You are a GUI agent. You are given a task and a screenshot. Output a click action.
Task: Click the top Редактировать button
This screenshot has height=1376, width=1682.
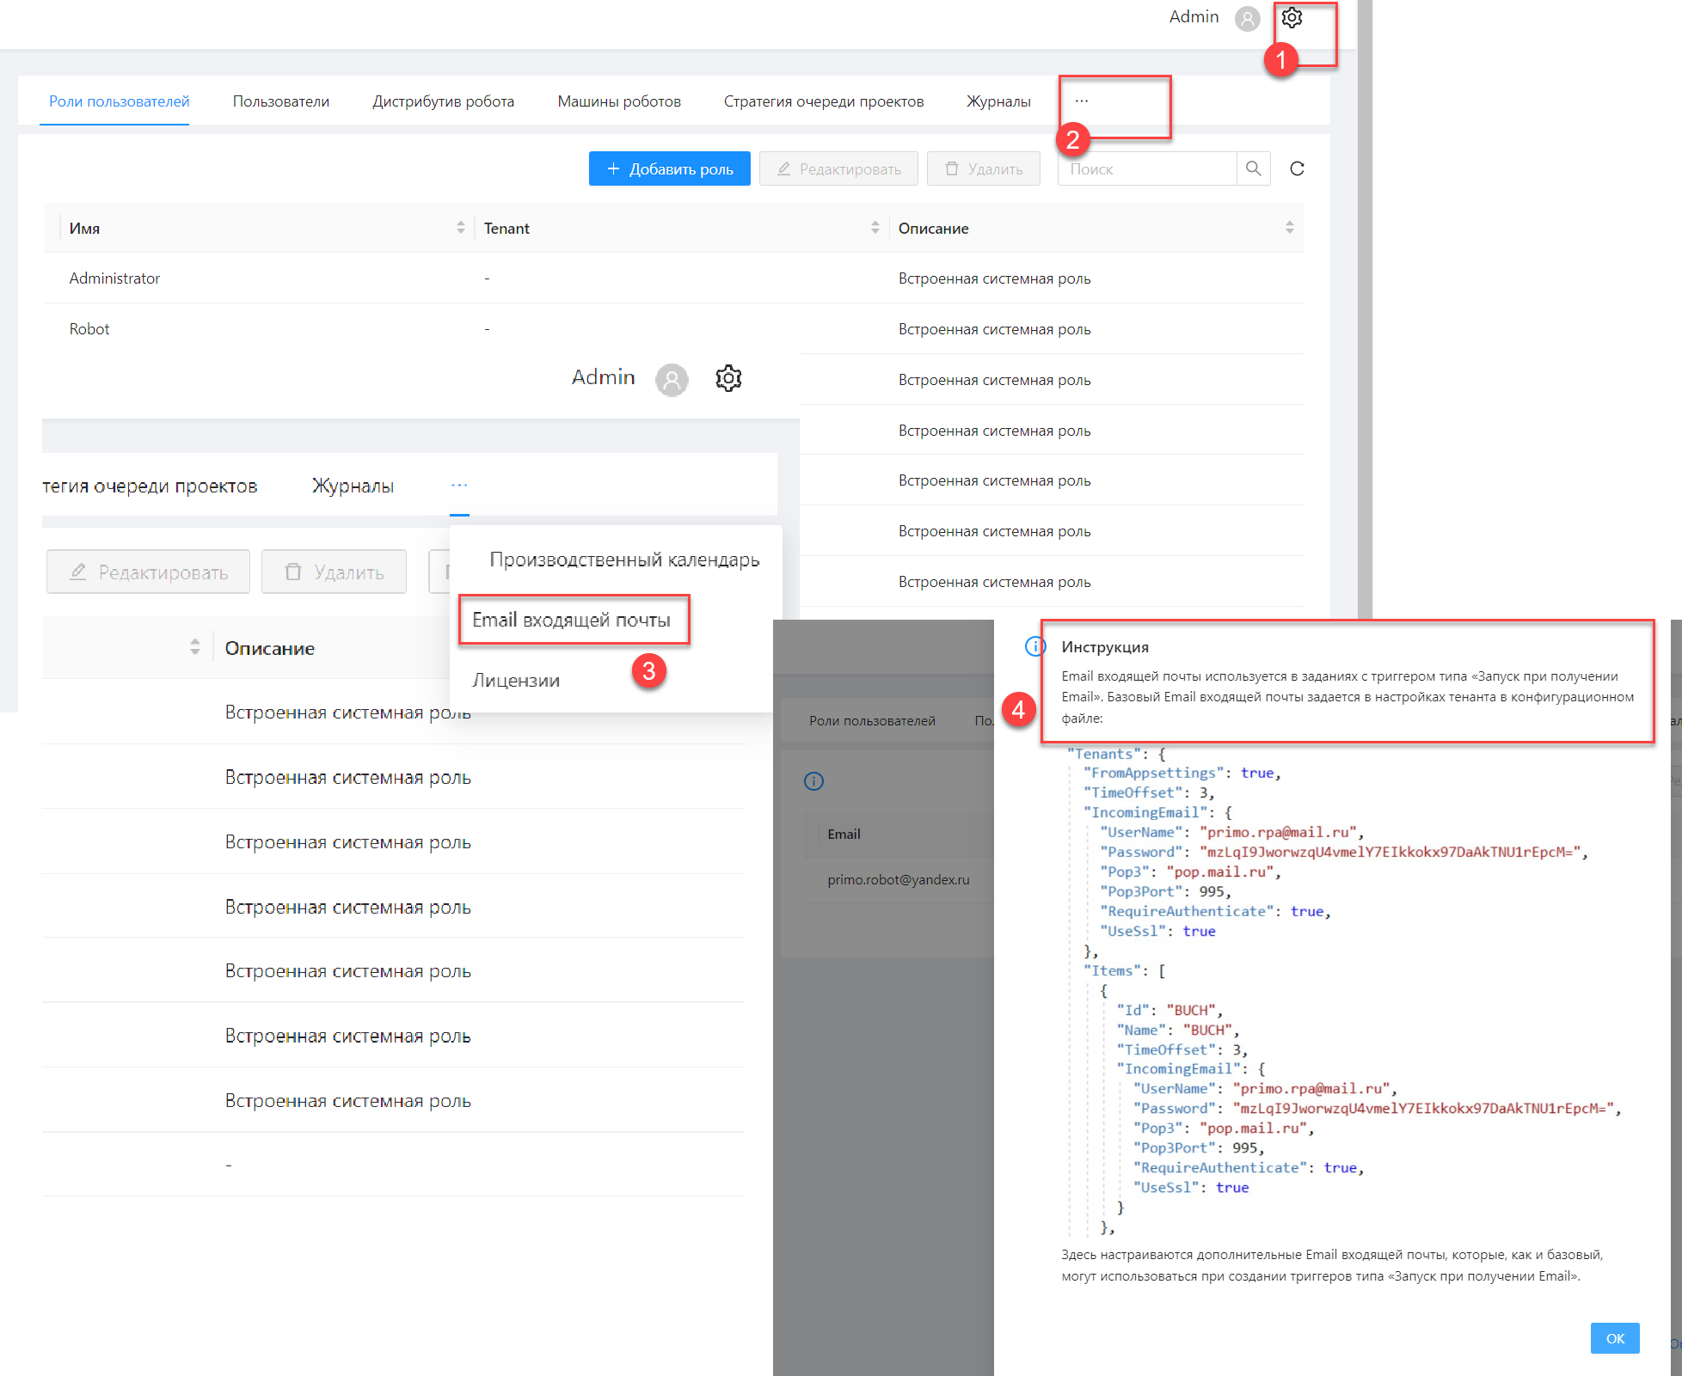point(838,169)
